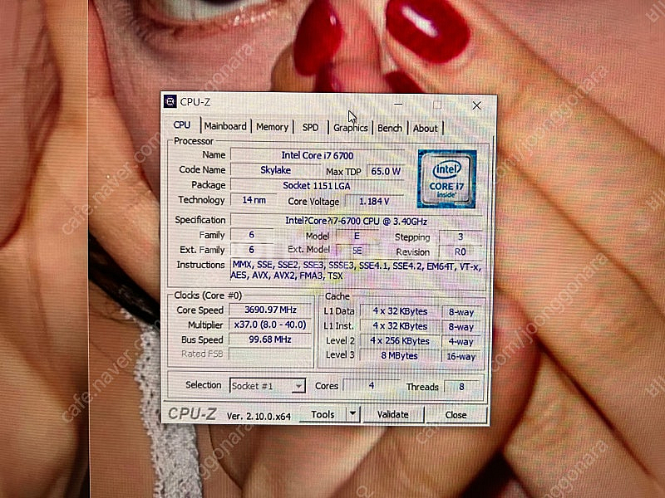Click the Instructions list starting with 'MMX, SSE'
665x498 pixels.
pos(357,271)
